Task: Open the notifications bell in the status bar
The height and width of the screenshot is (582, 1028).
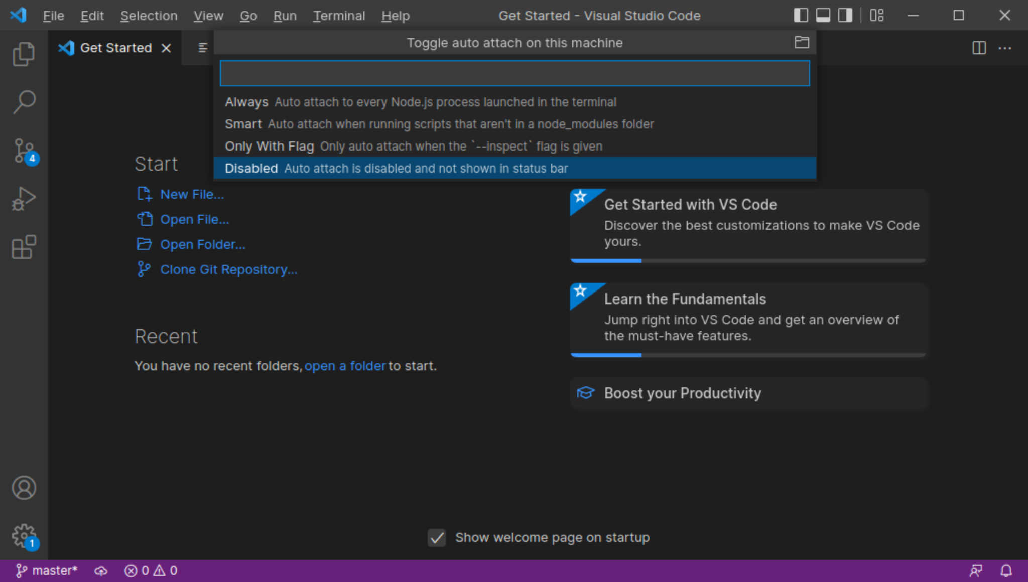Action: tap(1006, 570)
